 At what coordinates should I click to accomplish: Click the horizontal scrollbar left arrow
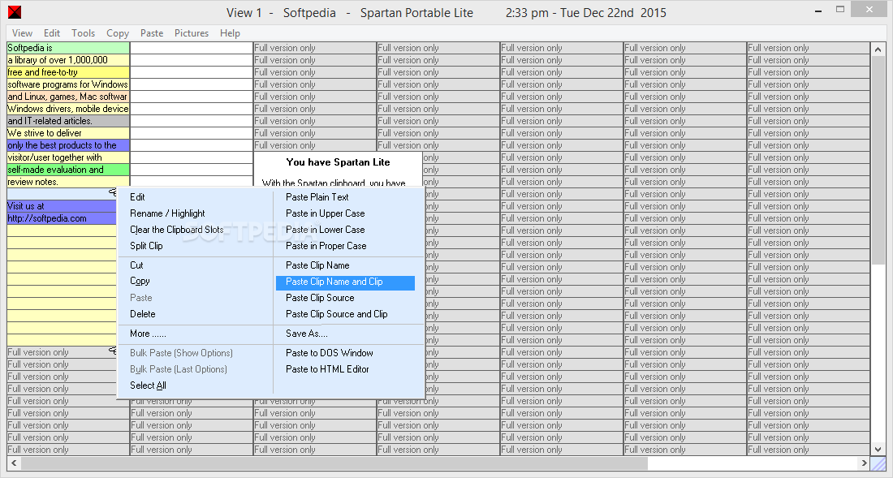[14, 463]
